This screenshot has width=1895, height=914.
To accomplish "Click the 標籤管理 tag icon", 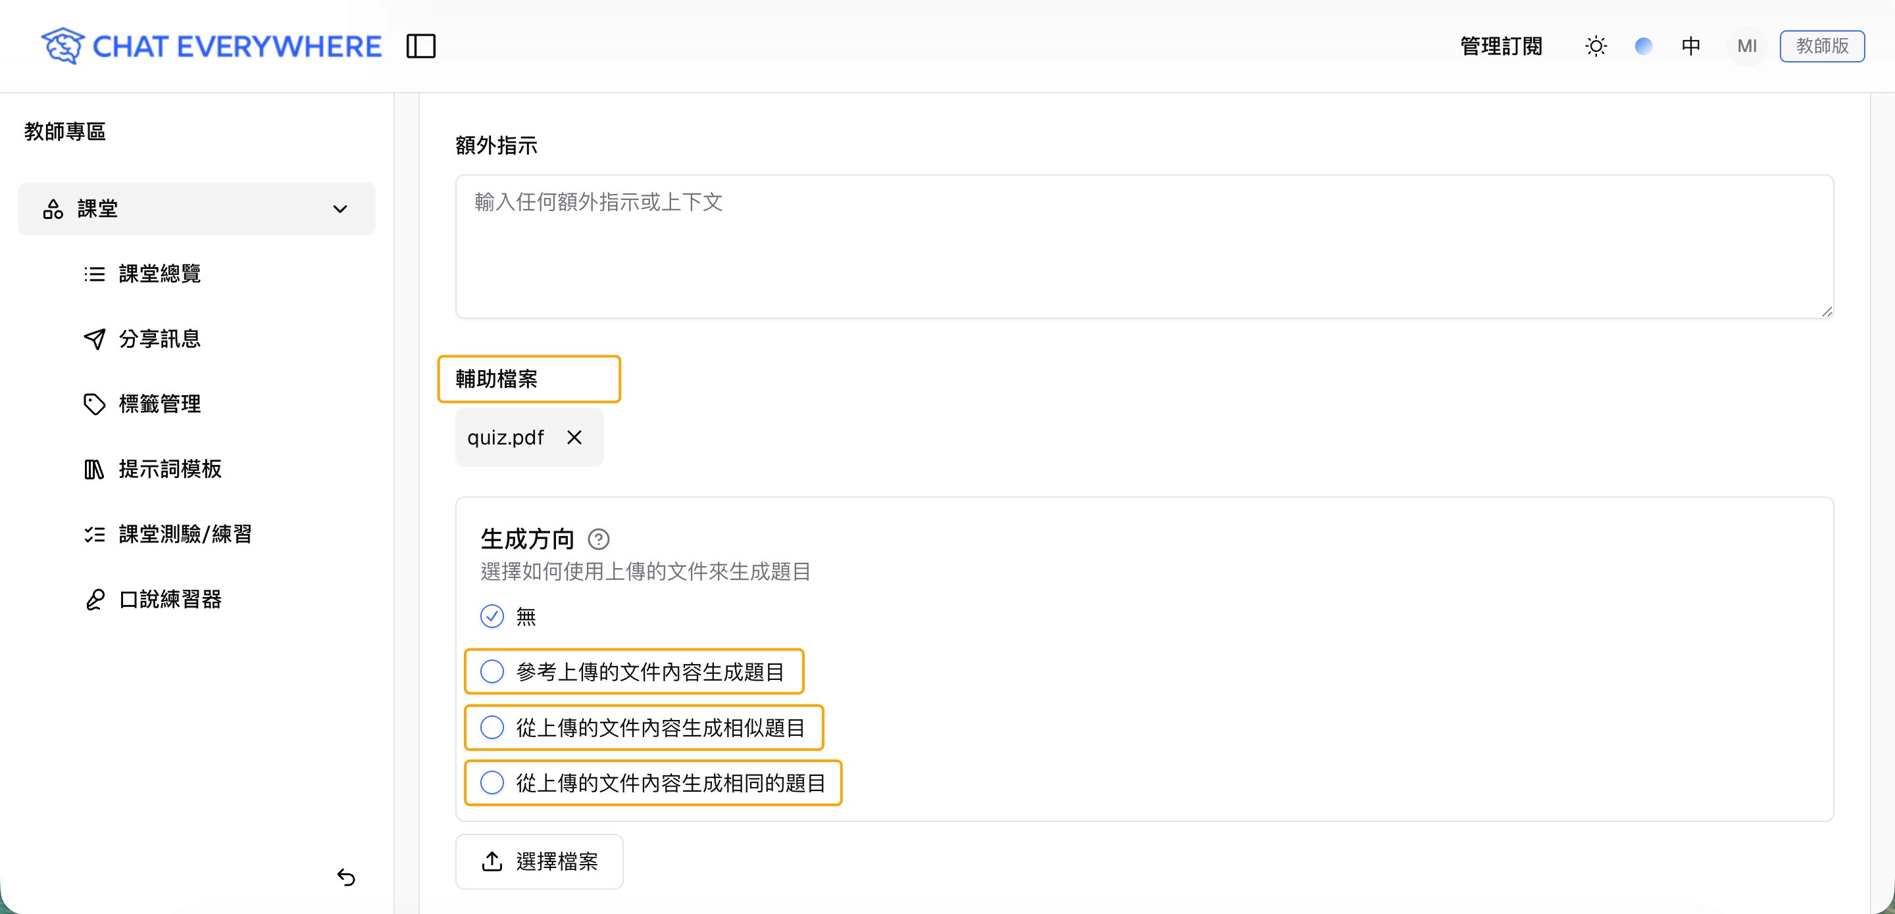I will coord(94,404).
